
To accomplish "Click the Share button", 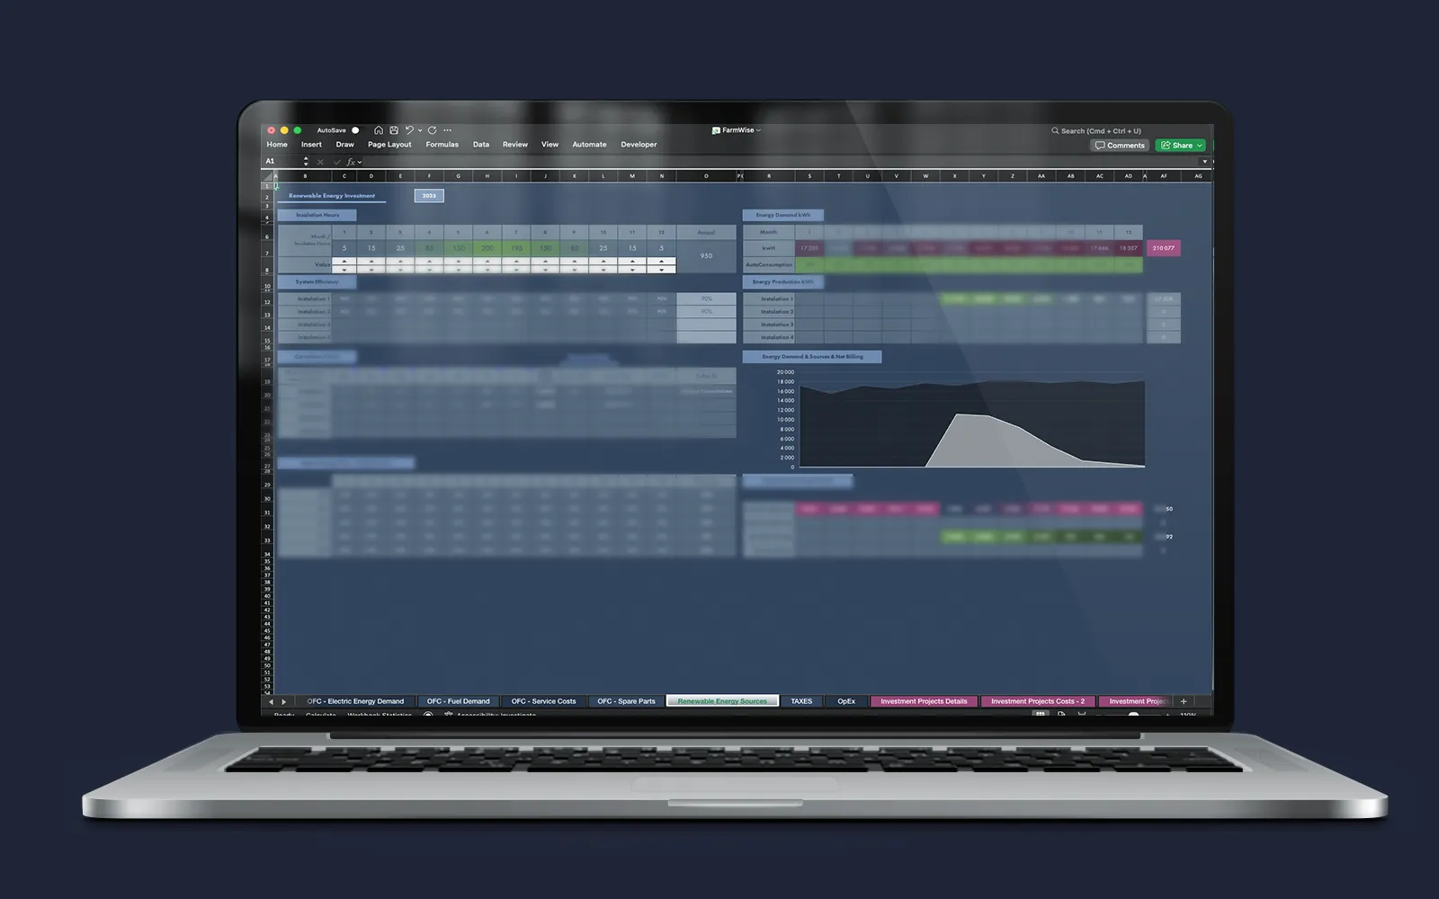I will coord(1181,145).
